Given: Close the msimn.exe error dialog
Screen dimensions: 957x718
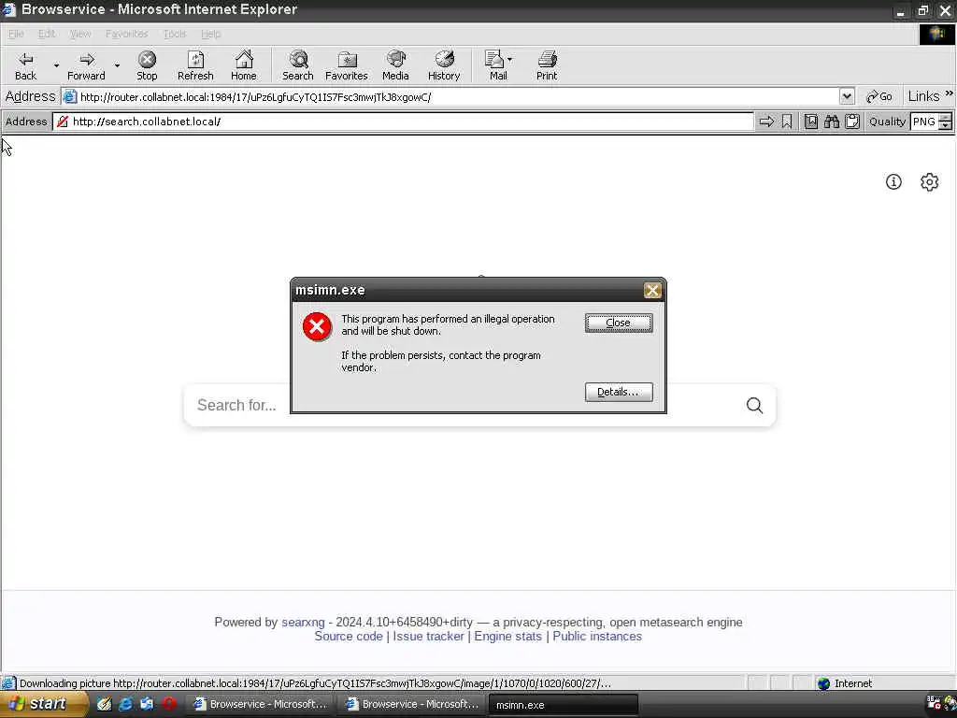Looking at the screenshot, I should coord(619,323).
